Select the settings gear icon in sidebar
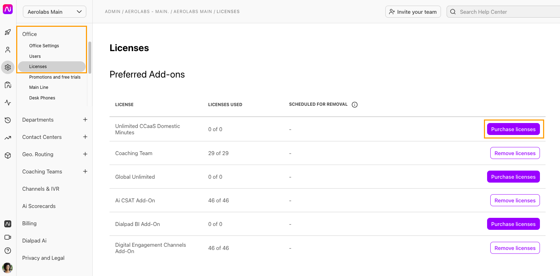This screenshot has width=560, height=276. pyautogui.click(x=8, y=67)
